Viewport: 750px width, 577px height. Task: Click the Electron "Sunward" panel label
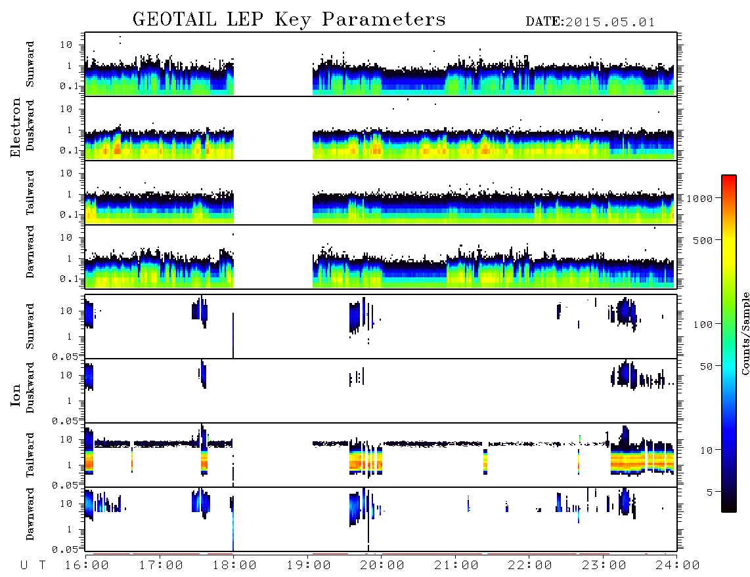pos(30,64)
